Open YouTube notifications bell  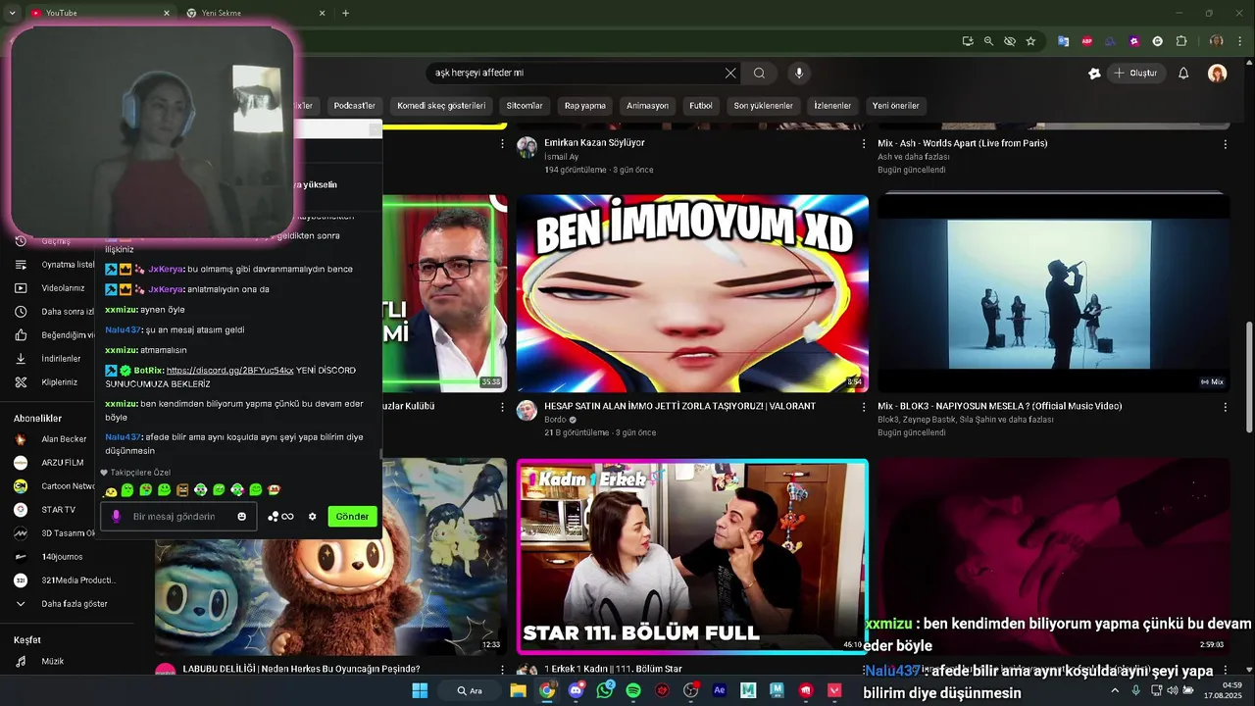point(1183,74)
